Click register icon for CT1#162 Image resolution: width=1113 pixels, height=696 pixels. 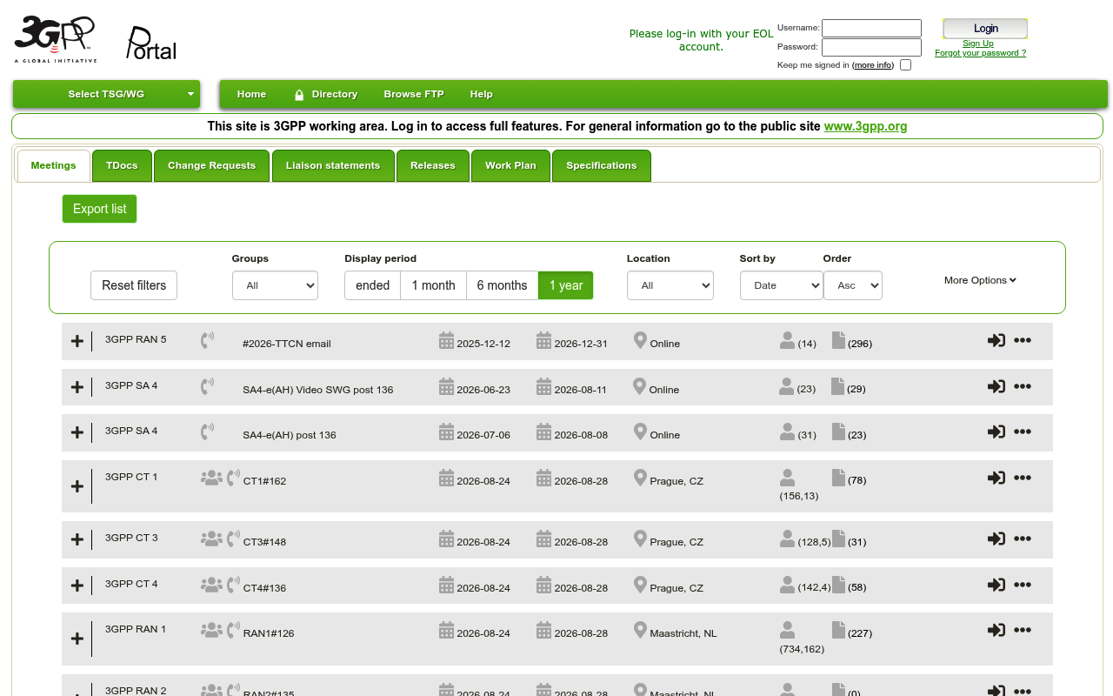[x=996, y=478]
